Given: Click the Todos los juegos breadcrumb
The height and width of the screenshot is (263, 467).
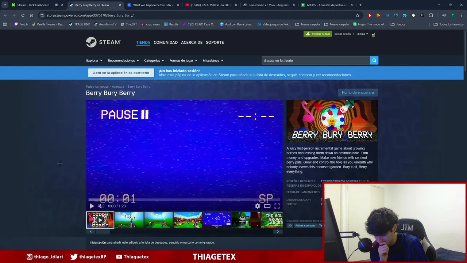Looking at the screenshot, I should (x=97, y=87).
